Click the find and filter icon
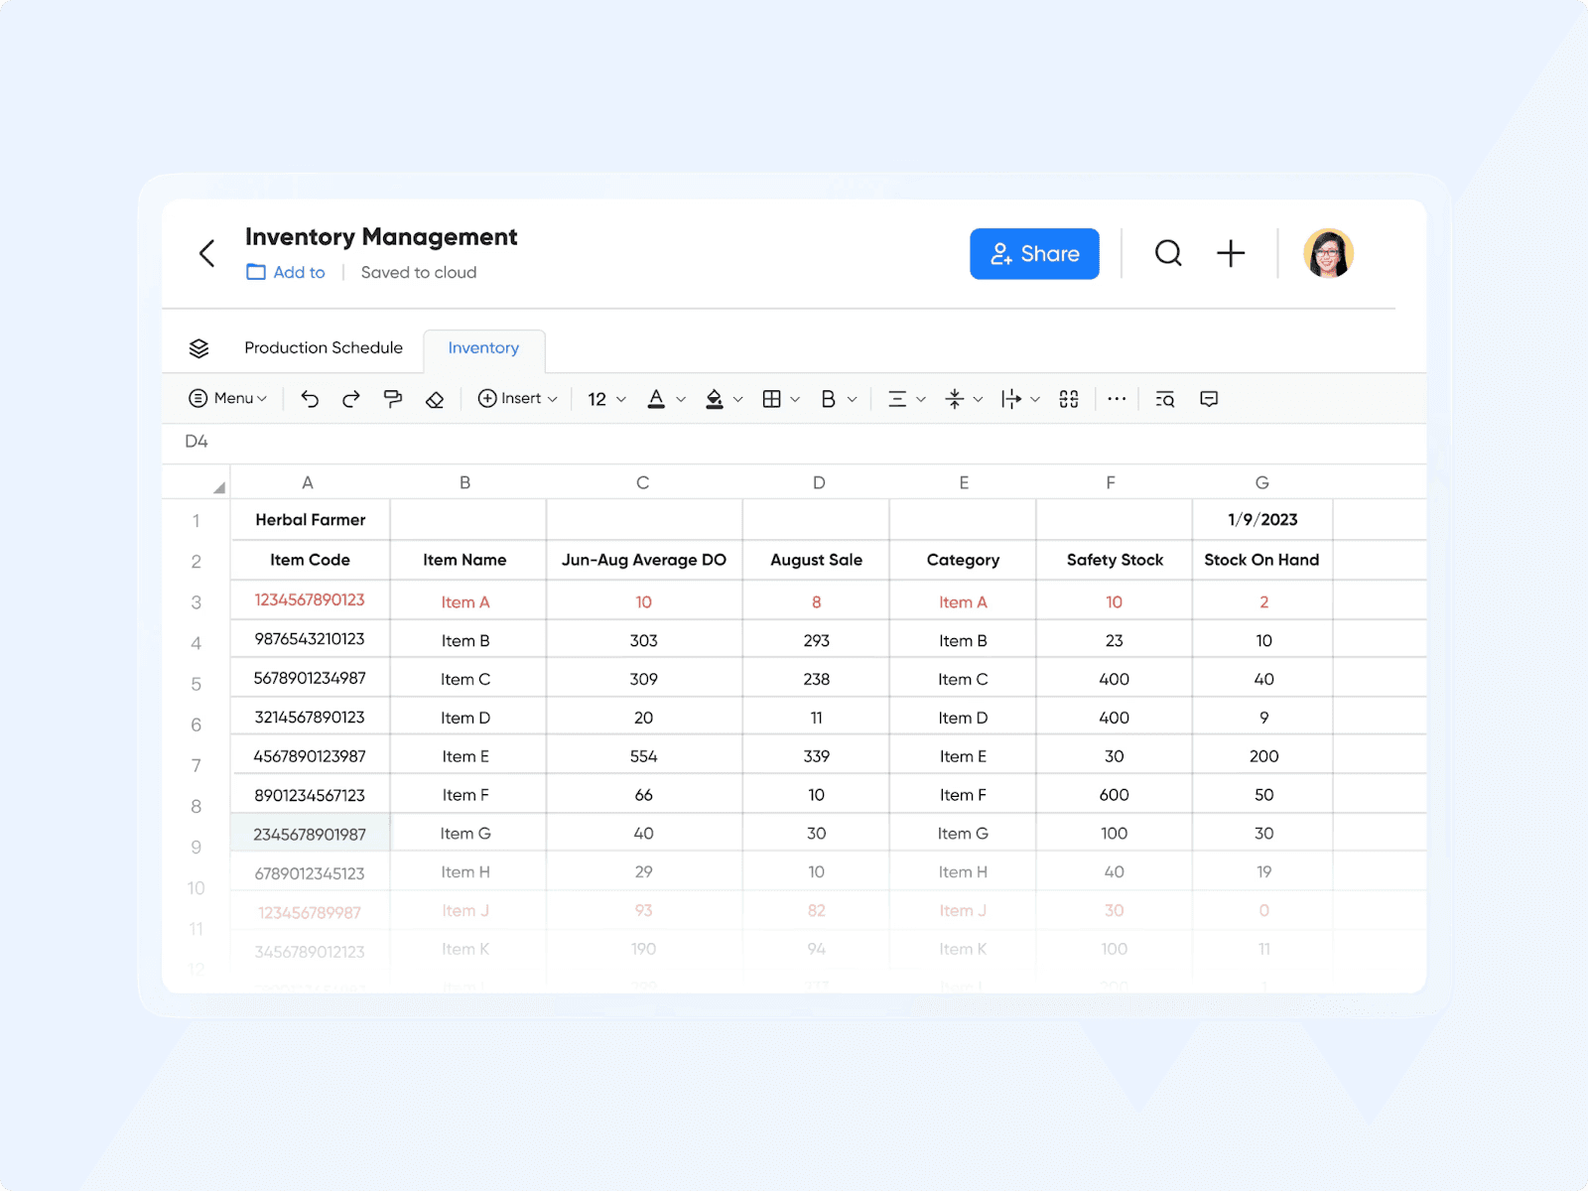Image resolution: width=1588 pixels, height=1191 pixels. coord(1165,399)
